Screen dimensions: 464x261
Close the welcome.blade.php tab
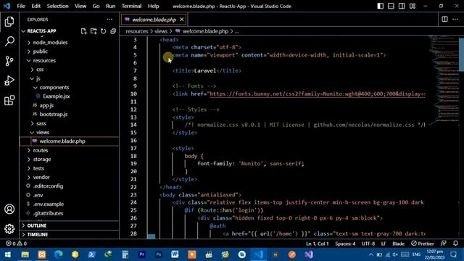pyautogui.click(x=182, y=20)
